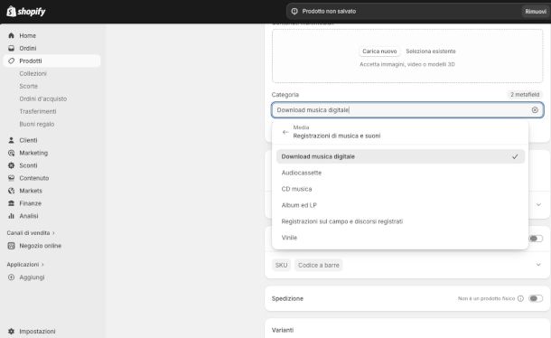Click the SKU chip

[281, 265]
